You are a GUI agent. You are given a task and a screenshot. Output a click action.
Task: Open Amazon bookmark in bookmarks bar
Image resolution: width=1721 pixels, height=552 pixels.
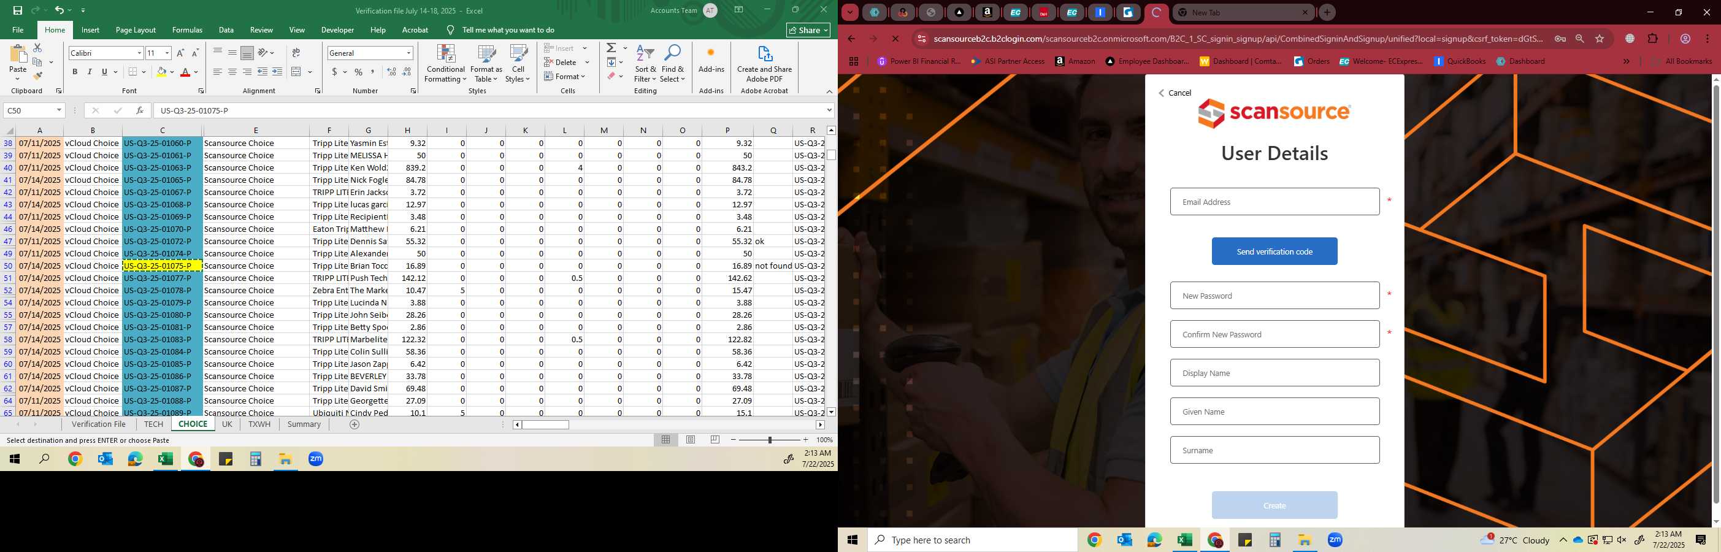[1075, 61]
